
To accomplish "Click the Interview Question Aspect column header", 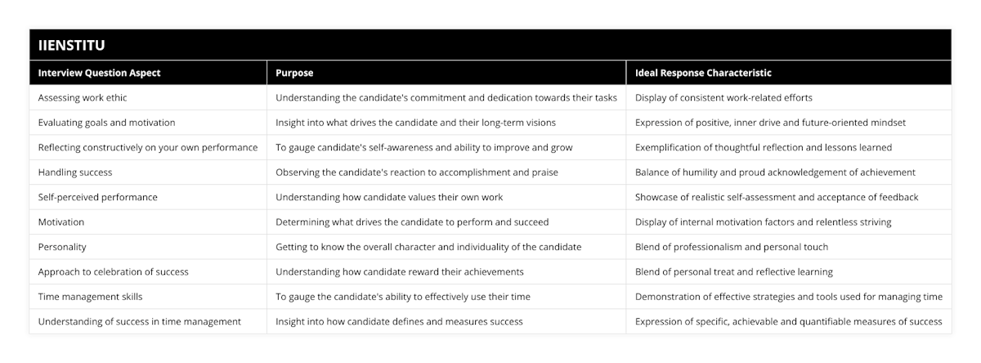I will (99, 73).
